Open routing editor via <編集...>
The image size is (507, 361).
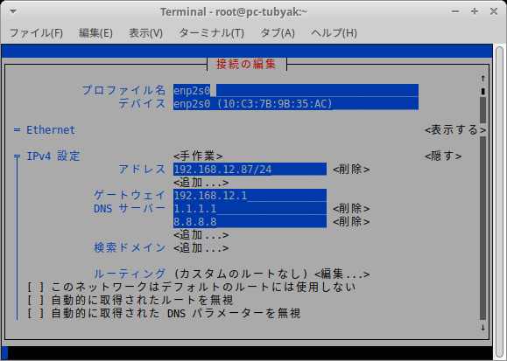342,274
